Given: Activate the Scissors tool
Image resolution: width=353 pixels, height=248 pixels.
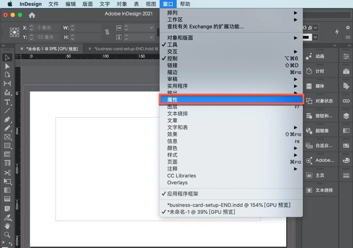Looking at the screenshot, I should (x=7, y=172).
